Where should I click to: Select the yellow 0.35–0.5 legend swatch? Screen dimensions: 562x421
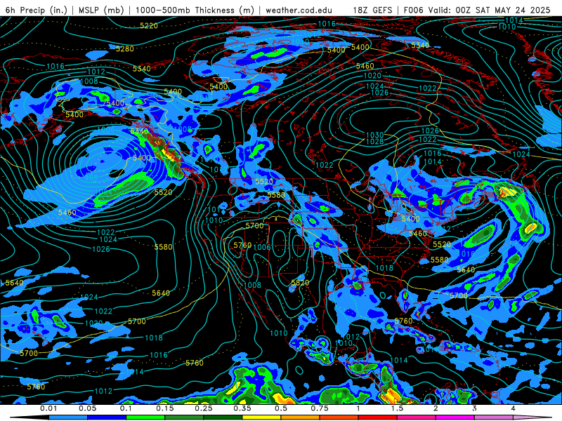point(261,417)
